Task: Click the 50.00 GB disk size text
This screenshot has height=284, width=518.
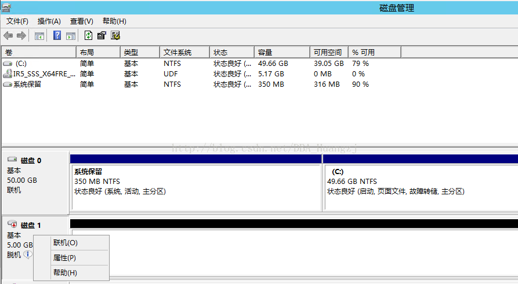Action: click(x=22, y=180)
